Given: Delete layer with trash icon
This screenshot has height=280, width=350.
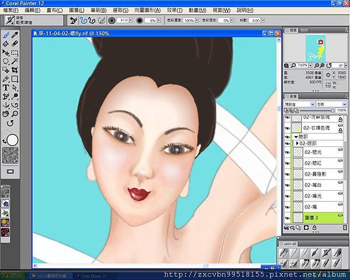Looking at the screenshot, I should (345, 228).
